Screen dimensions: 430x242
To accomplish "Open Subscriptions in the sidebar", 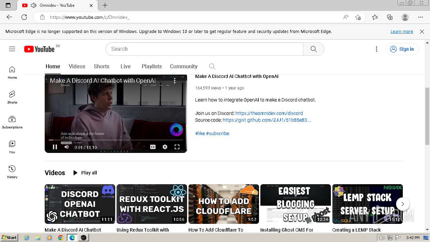I will [12, 122].
